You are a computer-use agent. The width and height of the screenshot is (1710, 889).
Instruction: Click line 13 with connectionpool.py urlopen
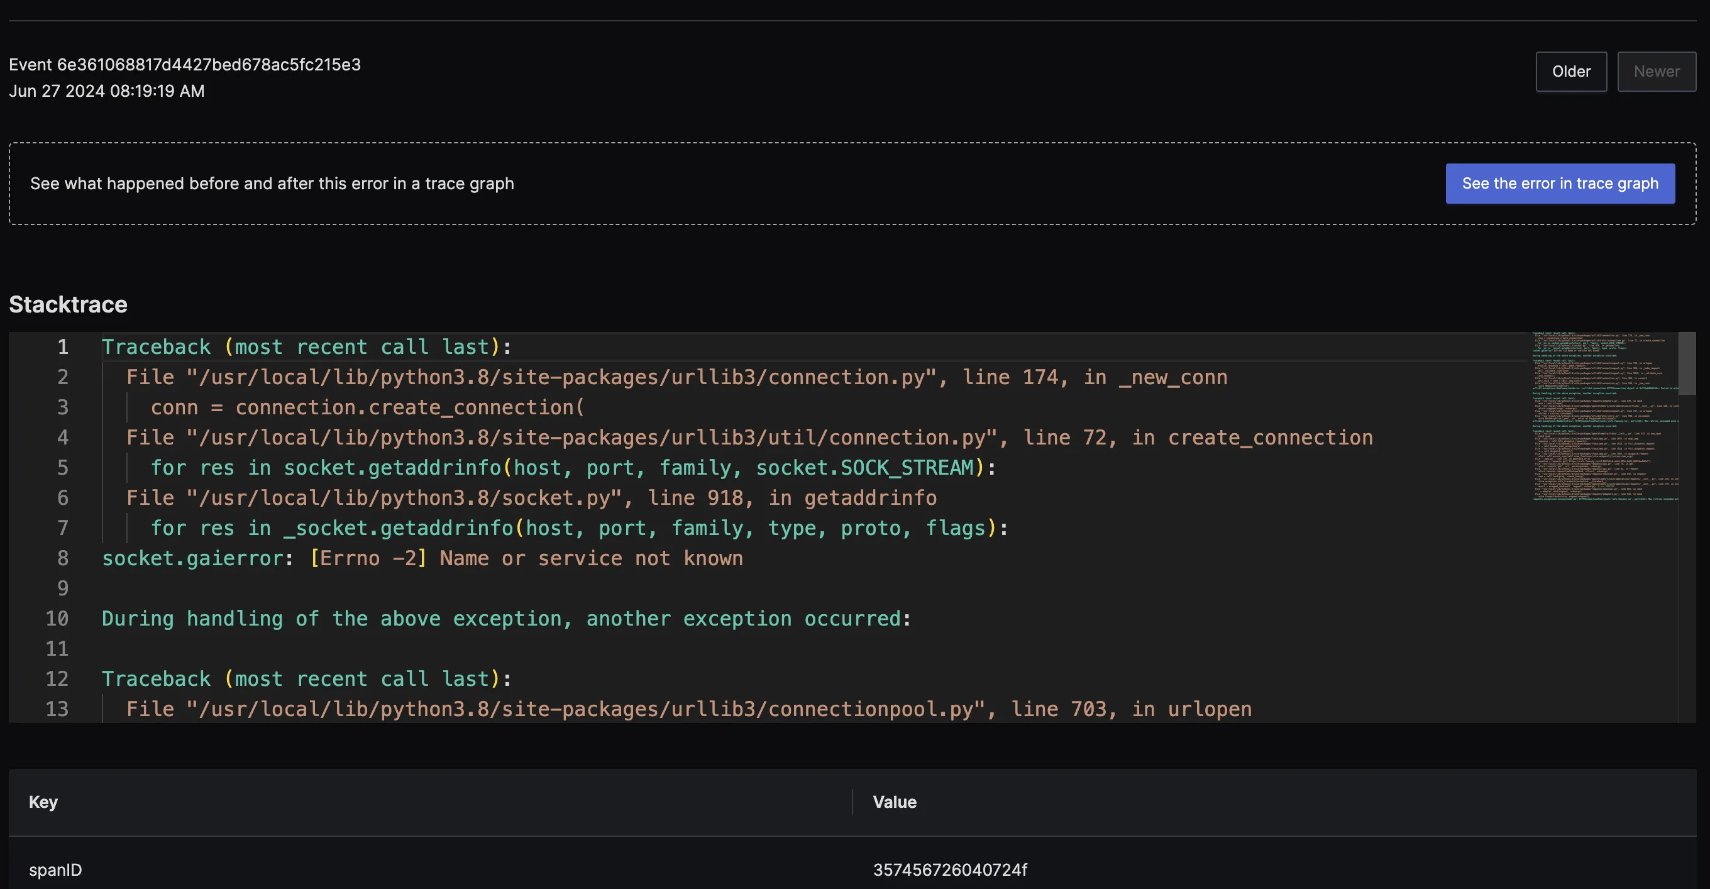[x=689, y=709]
